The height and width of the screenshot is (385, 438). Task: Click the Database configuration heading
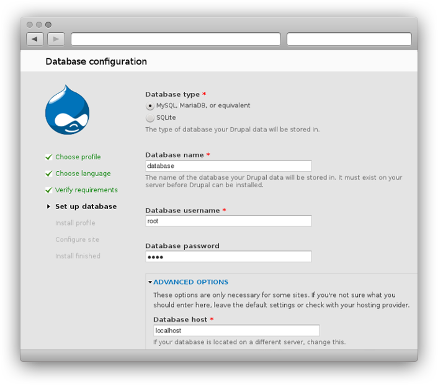click(x=96, y=61)
